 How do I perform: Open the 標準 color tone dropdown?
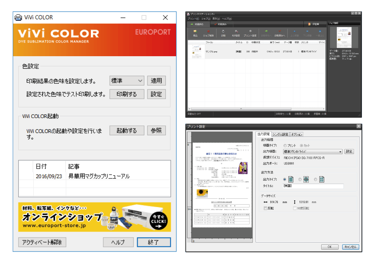tap(127, 81)
